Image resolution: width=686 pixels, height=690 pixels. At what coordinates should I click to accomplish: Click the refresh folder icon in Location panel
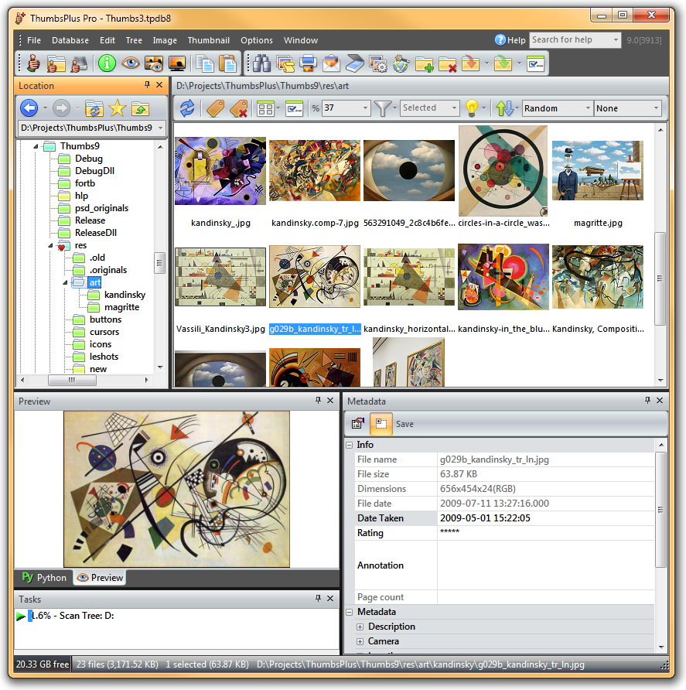click(x=94, y=108)
